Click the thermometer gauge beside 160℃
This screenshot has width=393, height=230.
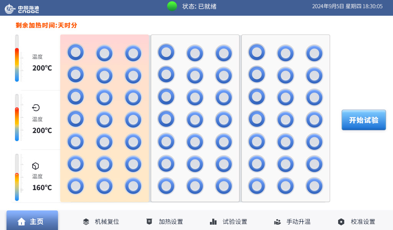click(x=17, y=177)
